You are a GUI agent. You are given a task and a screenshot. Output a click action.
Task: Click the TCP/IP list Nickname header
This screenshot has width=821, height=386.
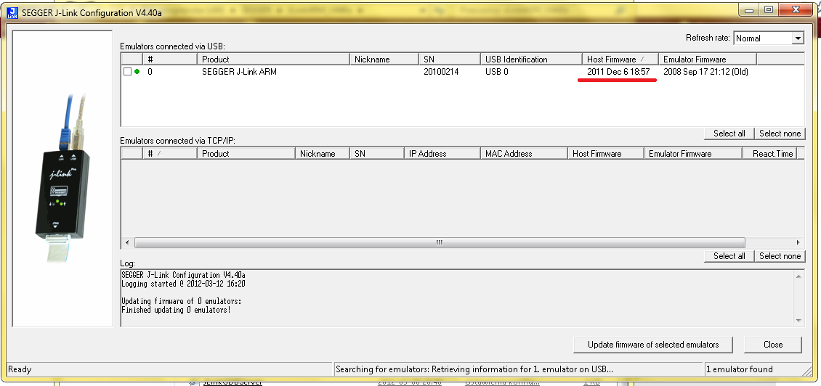(x=322, y=153)
